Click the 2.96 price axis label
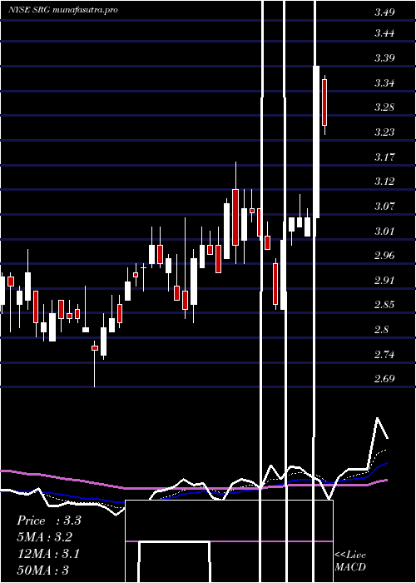The image size is (416, 583). click(384, 255)
